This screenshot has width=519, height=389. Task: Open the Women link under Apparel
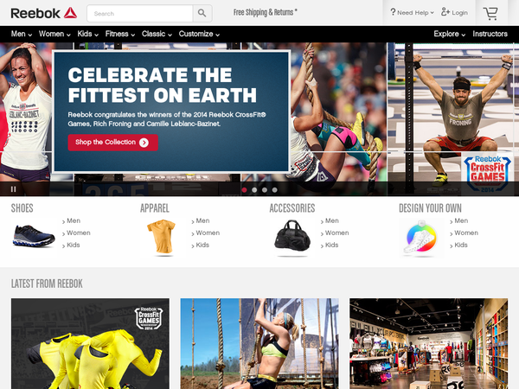tap(208, 233)
